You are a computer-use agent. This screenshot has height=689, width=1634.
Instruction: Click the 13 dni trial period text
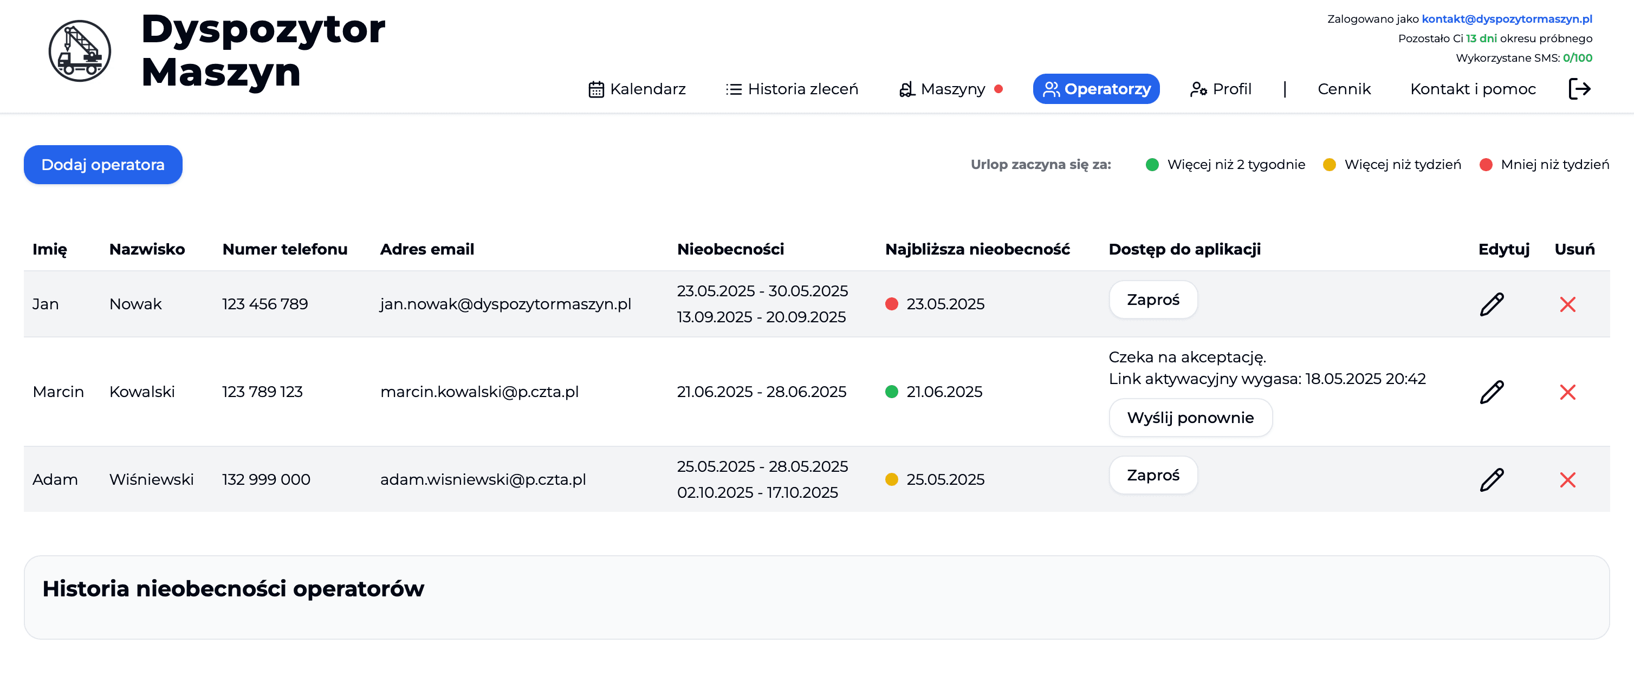1481,38
